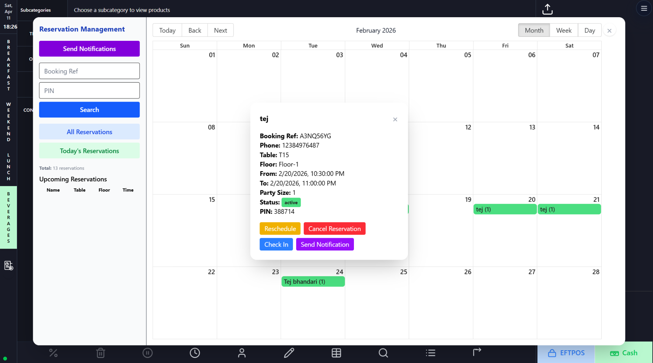Open tej (1) reservation on Saturday 21
This screenshot has height=363, width=653.
[569, 209]
